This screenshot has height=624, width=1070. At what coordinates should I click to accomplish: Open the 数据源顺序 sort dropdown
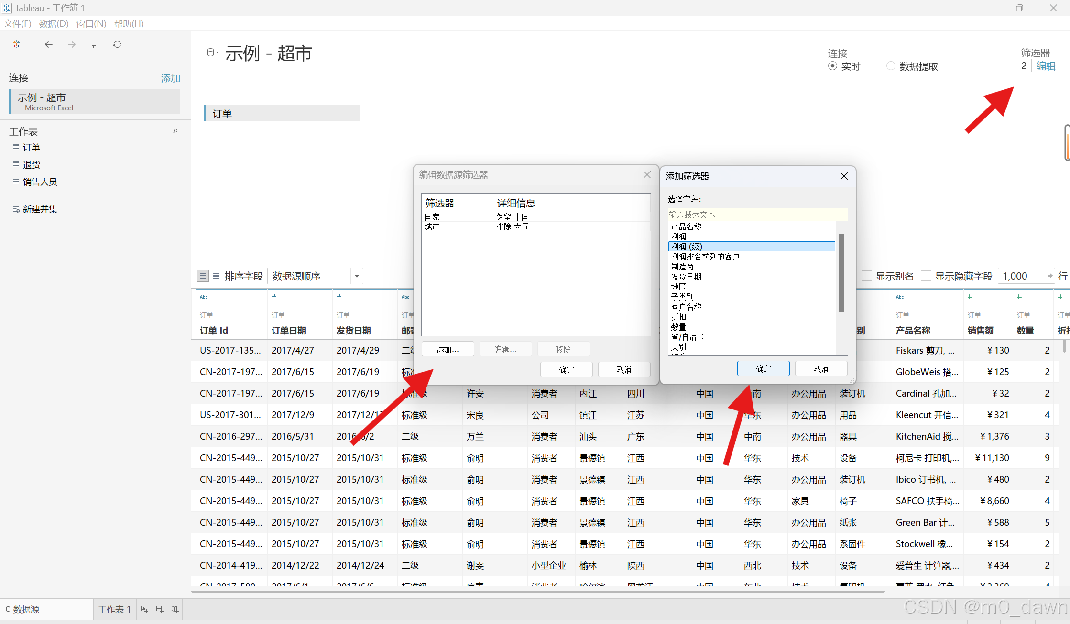(356, 276)
